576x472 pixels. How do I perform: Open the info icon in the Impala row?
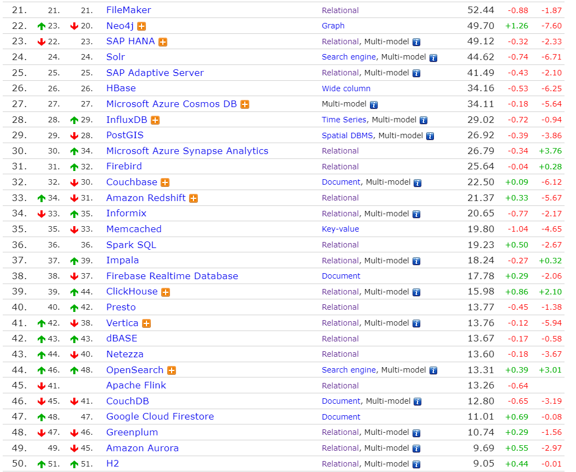coord(416,261)
